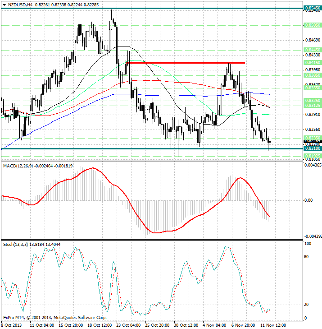Select the red horizontal resistance line at 0.84150
Screen dimensions: 322x329
(185, 63)
